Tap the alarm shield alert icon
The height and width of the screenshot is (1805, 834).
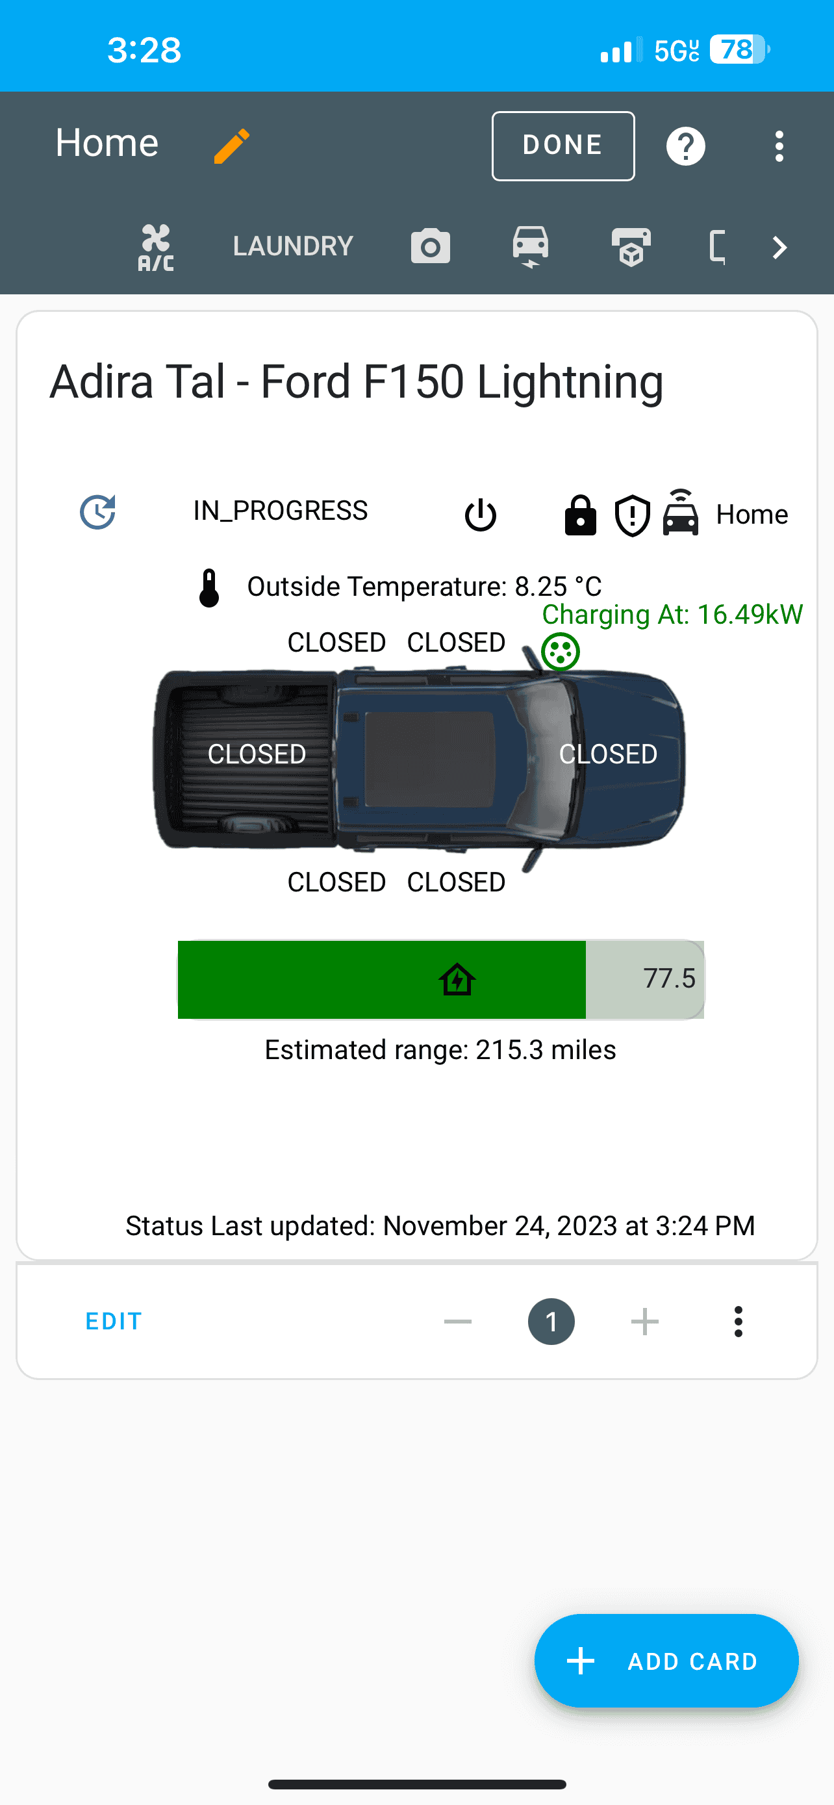pos(633,515)
